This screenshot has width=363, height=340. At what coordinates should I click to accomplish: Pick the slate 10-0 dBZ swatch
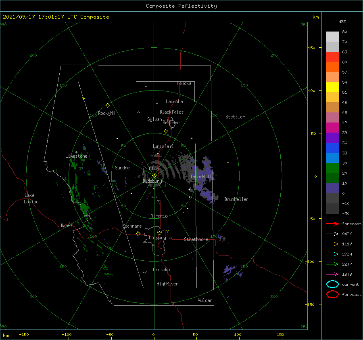point(332,188)
